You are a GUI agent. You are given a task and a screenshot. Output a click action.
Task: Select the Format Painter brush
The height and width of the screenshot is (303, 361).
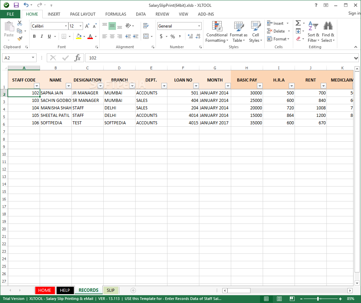click(x=20, y=38)
